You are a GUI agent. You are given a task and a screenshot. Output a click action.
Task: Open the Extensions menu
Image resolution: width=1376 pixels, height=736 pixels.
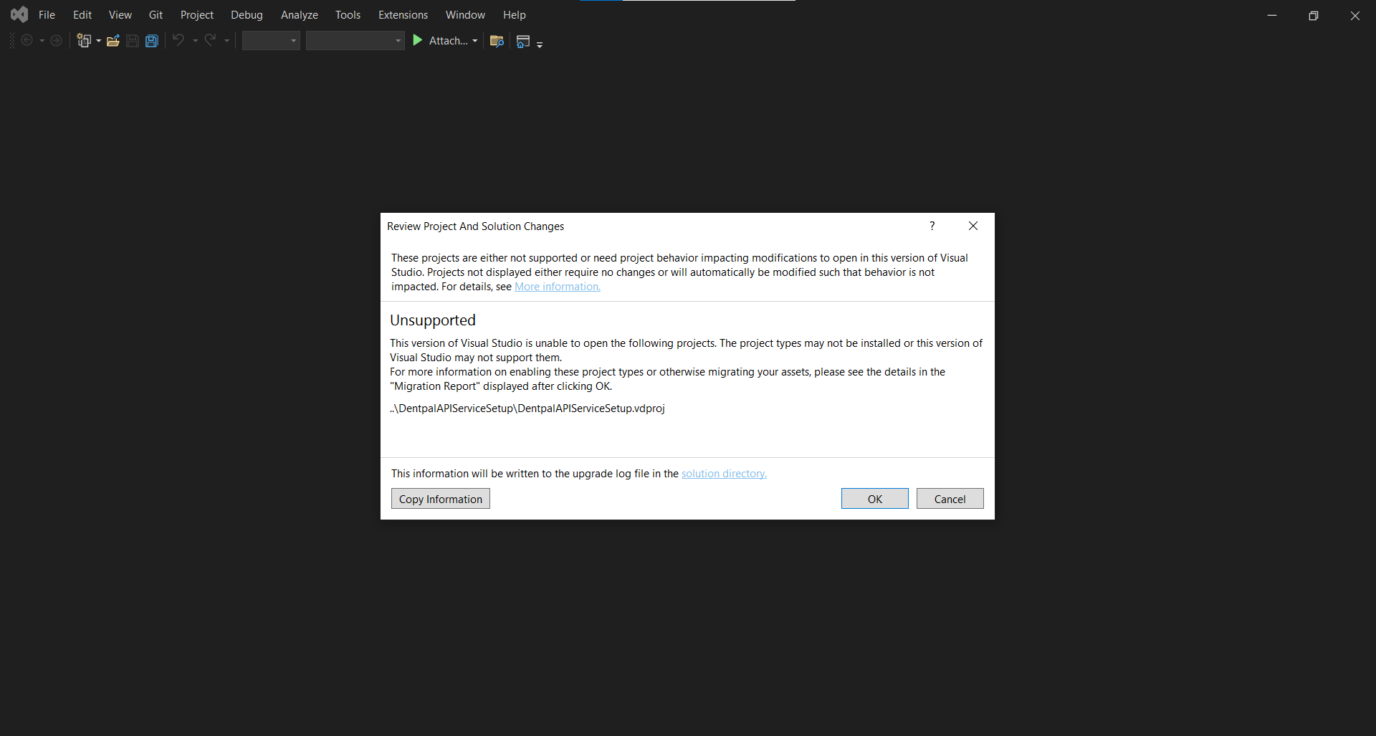403,14
